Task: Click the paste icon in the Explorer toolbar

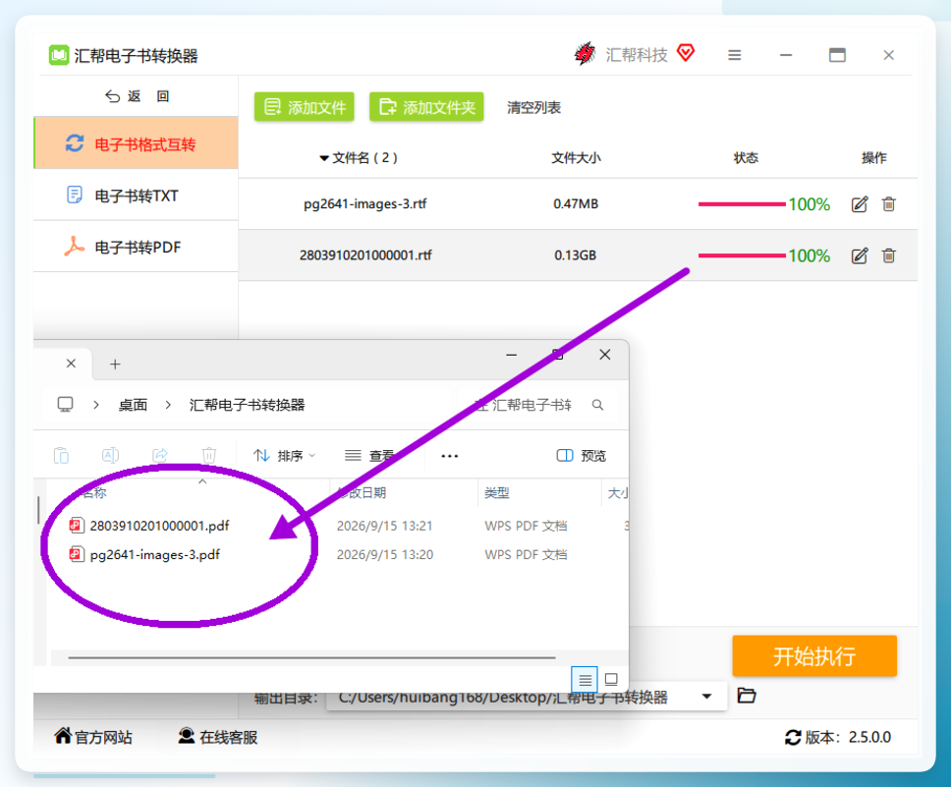Action: (x=61, y=455)
